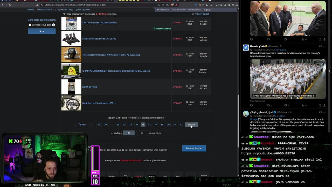Open the GIGABYTE monitor listing thumbnail
This screenshot has height=187, width=332.
coord(71,71)
